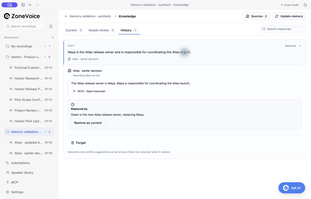Click the purple recorder button top-left
The height and width of the screenshot is (199, 311).
point(10,5)
